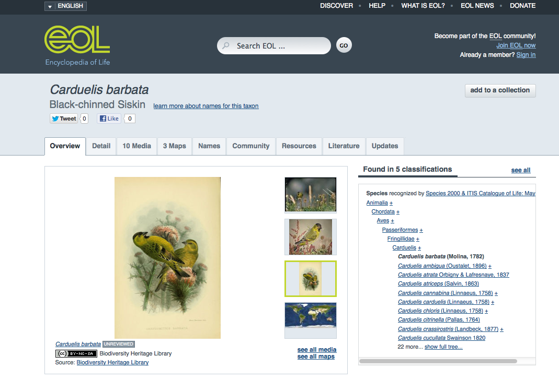Screen dimensions: 559x380
Task: Open the 3 Maps tab
Action: click(174, 146)
